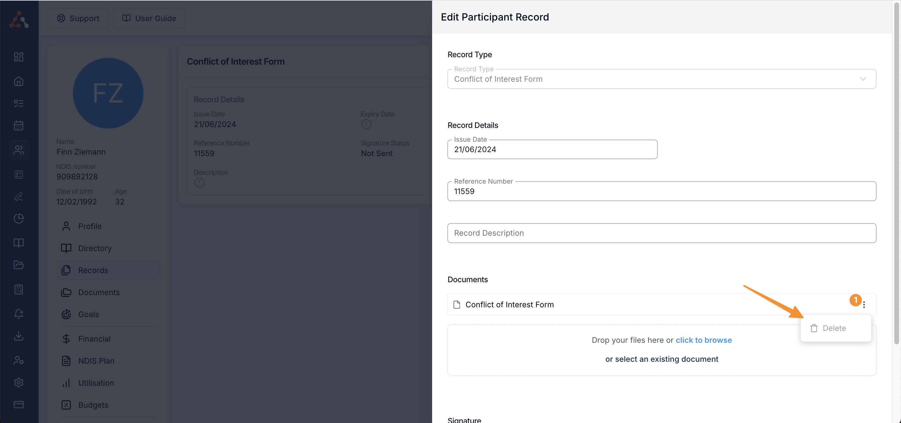Select the Documents tab in participant menu
Screen dimensions: 901x423
pyautogui.click(x=99, y=292)
